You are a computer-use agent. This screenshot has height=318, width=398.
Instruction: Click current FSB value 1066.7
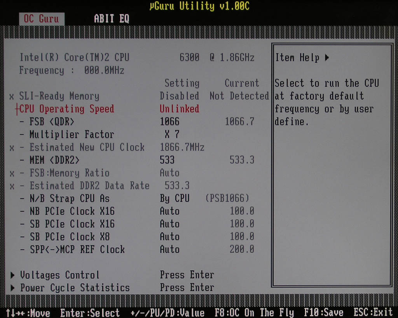239,122
